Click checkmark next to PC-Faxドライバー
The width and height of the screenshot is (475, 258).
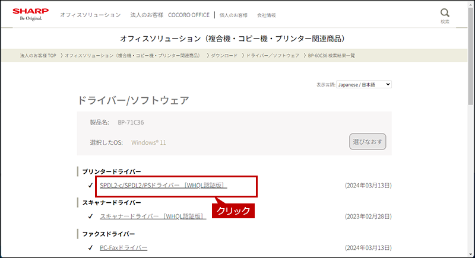(90, 247)
